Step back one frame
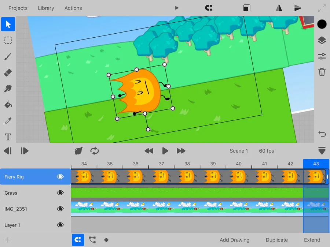 8,151
